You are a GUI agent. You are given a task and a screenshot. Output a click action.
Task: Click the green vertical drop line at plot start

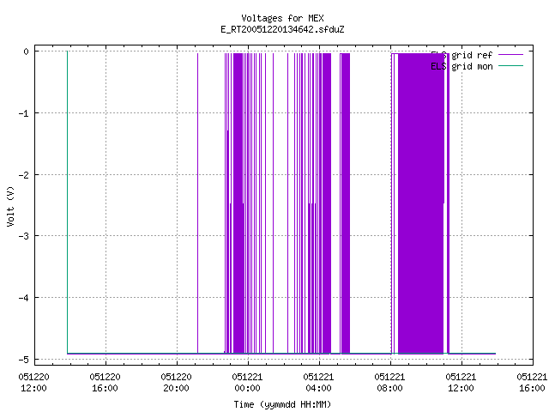click(67, 203)
